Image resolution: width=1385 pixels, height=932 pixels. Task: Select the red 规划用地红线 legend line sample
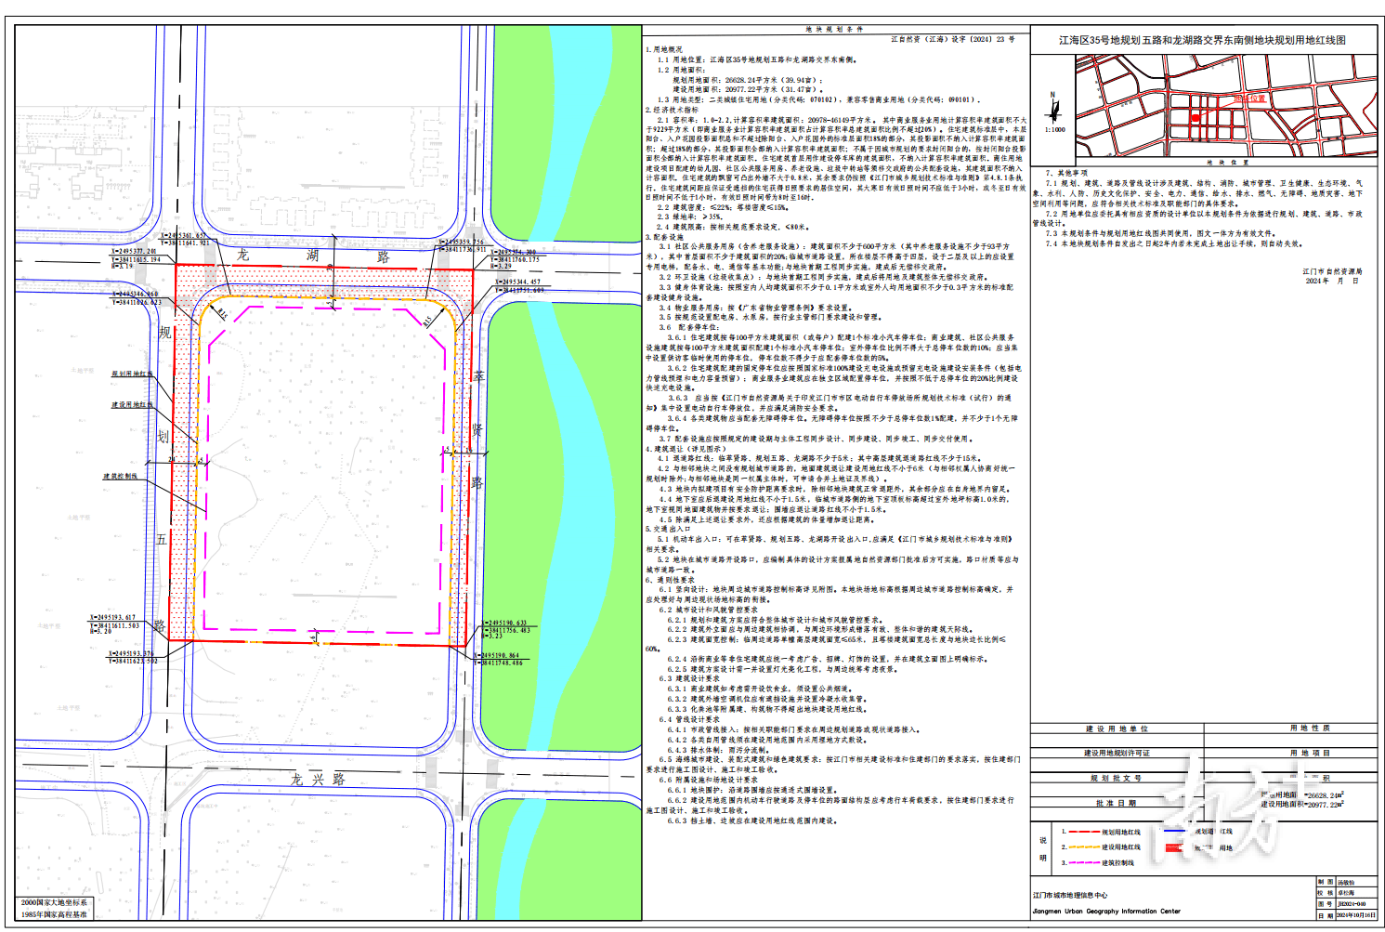coord(1084,832)
